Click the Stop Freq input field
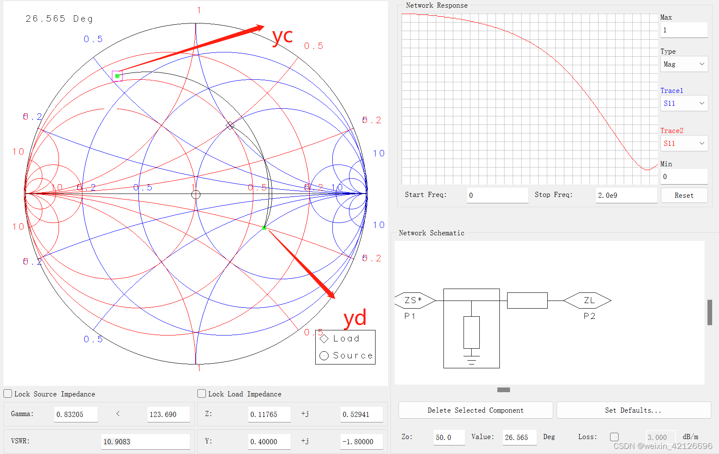 (627, 195)
